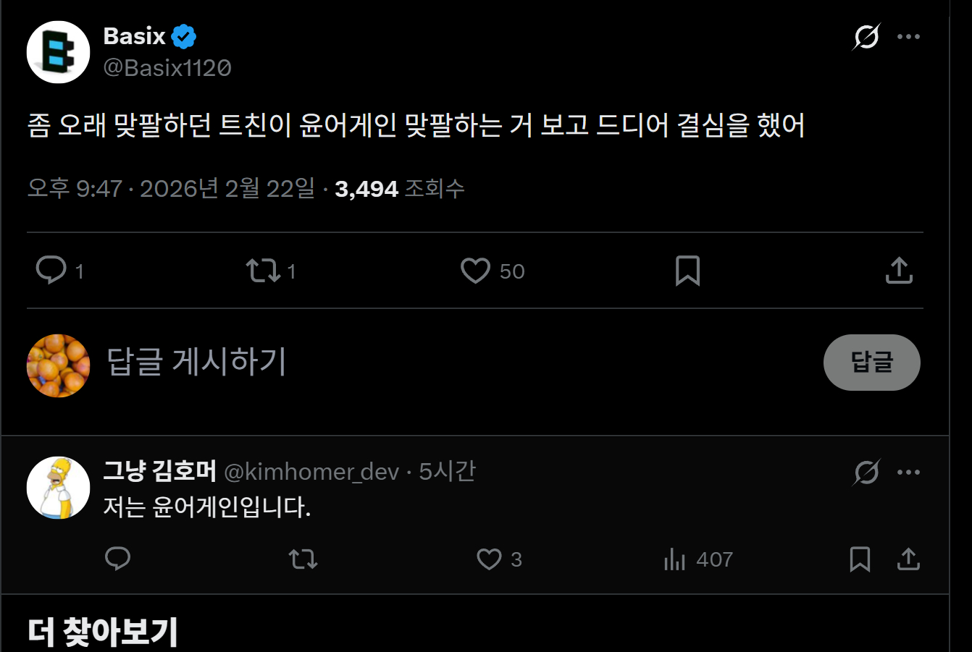Open the more options menu on Basix's post

pos(908,36)
